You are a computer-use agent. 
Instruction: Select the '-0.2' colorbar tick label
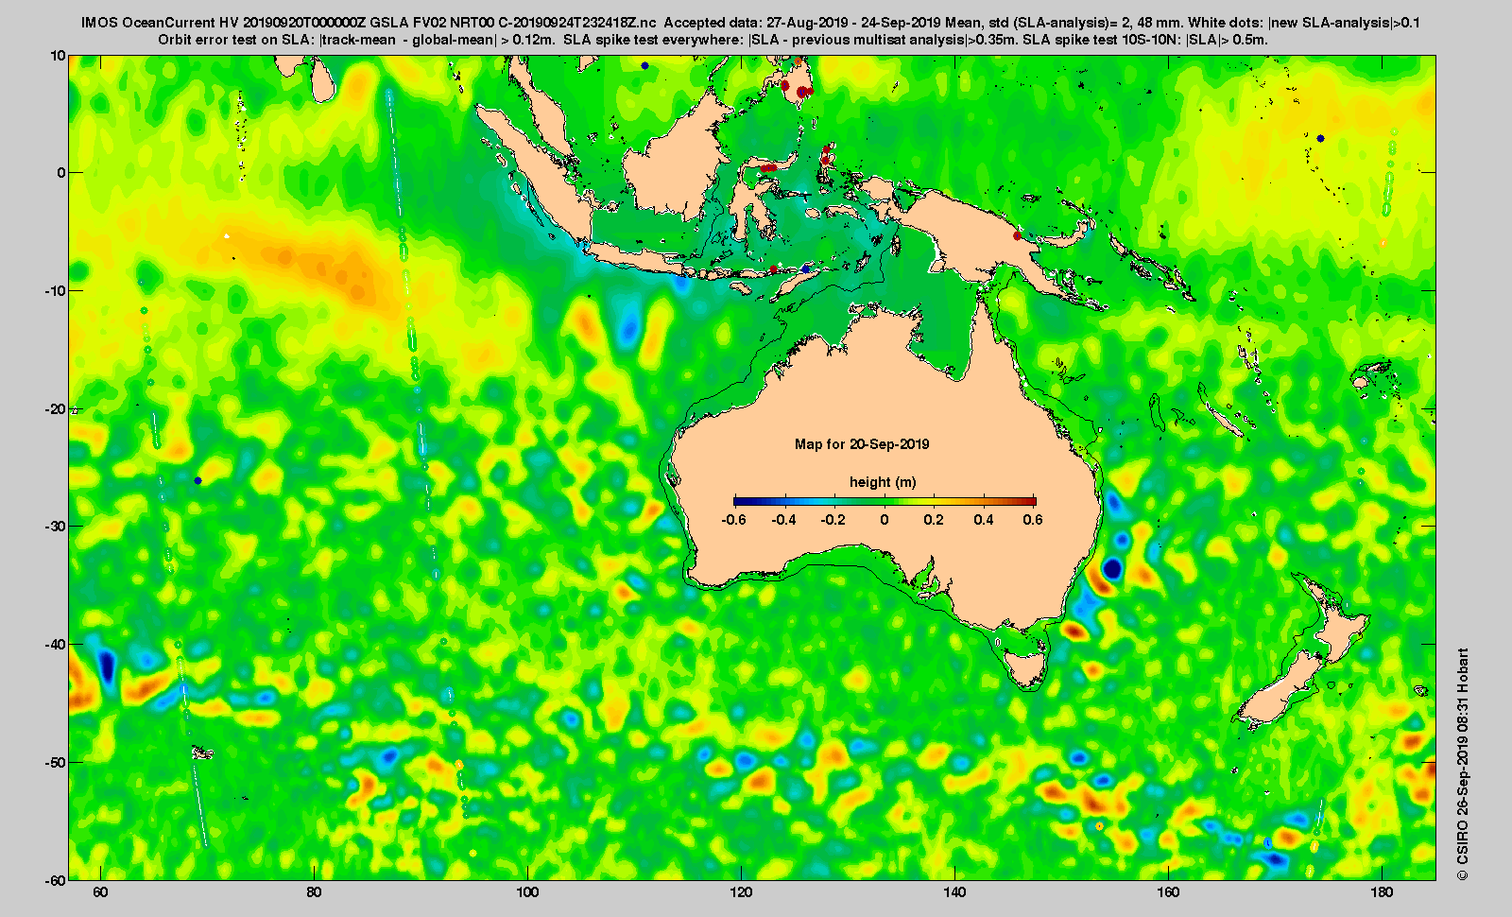(x=833, y=520)
